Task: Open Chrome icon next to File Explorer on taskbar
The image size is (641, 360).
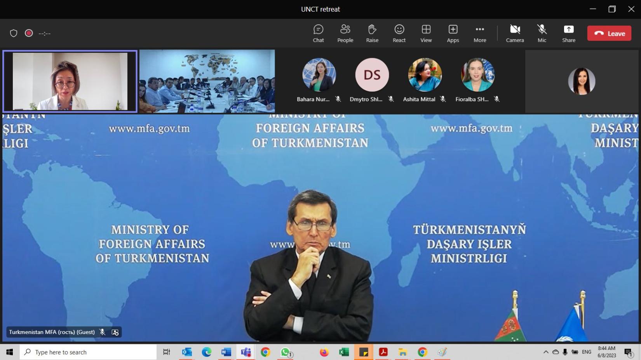Action: 423,352
